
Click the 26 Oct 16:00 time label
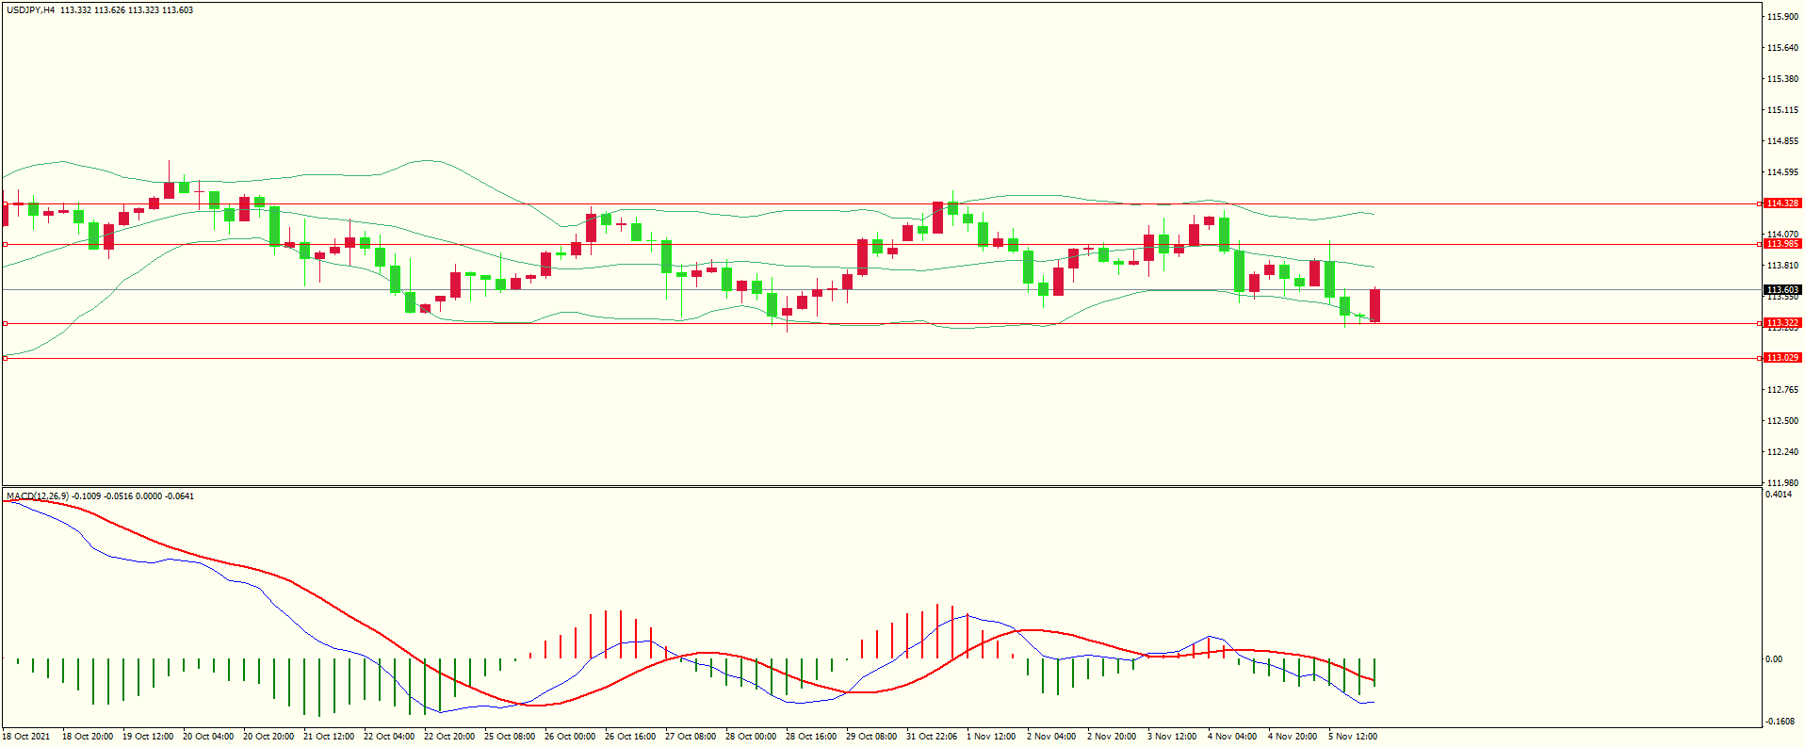[630, 737]
